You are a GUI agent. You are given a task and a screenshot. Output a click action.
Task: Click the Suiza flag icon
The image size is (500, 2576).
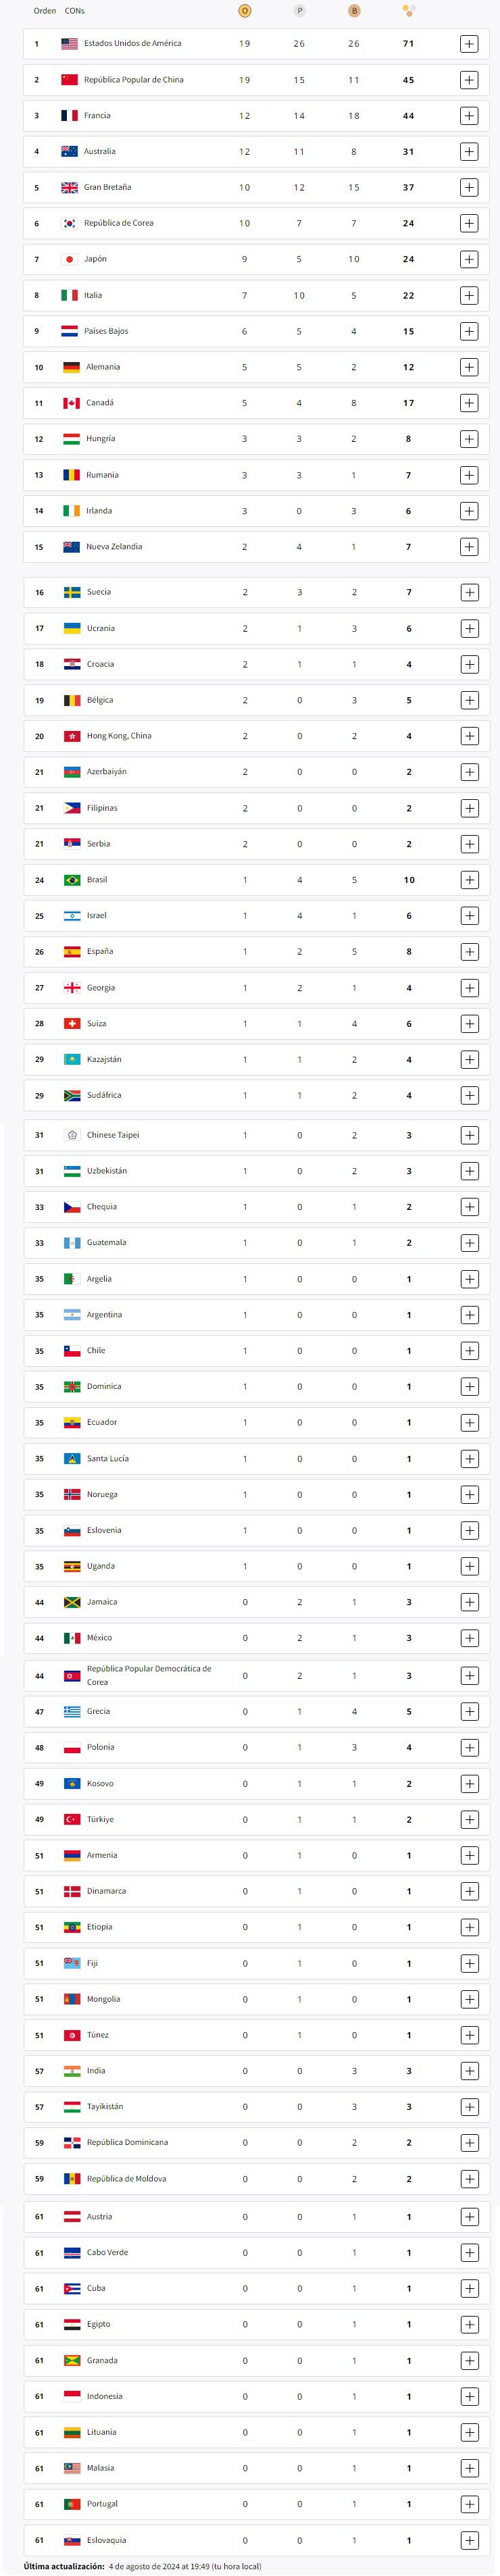click(x=72, y=1024)
